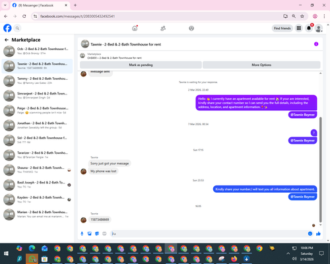Open WhatsApp from taskbar
The height and width of the screenshot is (264, 330).
pos(32,259)
